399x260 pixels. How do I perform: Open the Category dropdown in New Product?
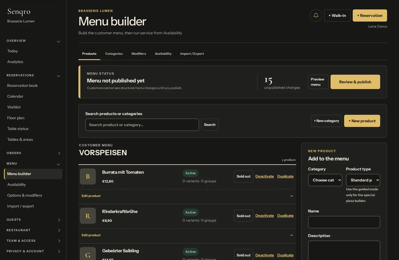tap(325, 180)
